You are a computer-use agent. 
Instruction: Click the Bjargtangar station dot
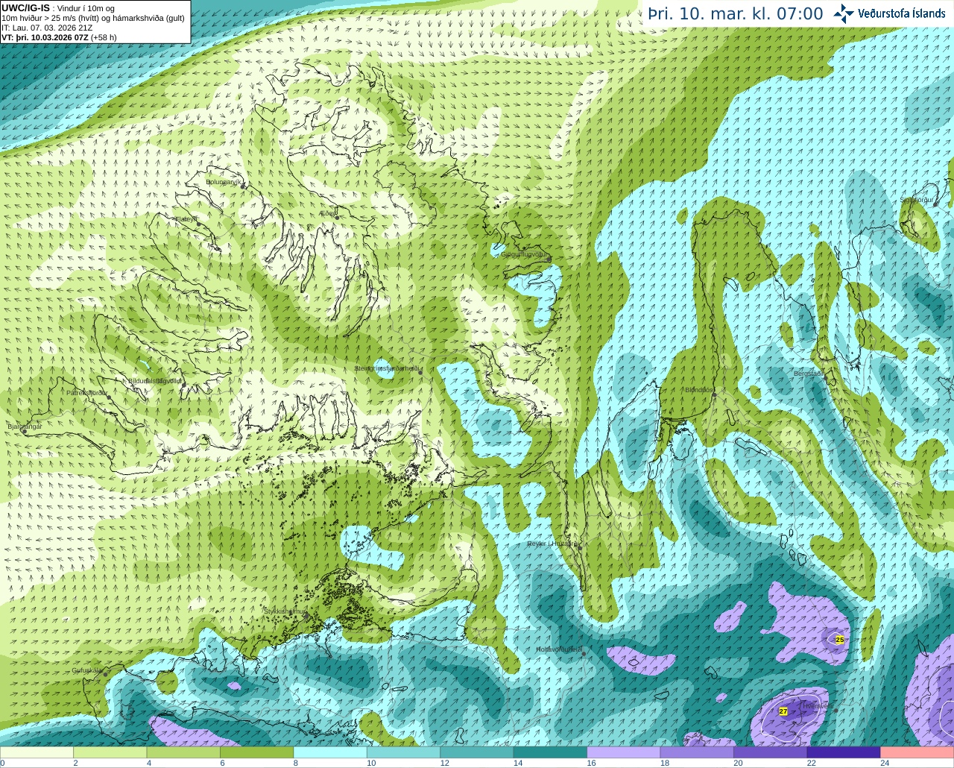point(24,432)
